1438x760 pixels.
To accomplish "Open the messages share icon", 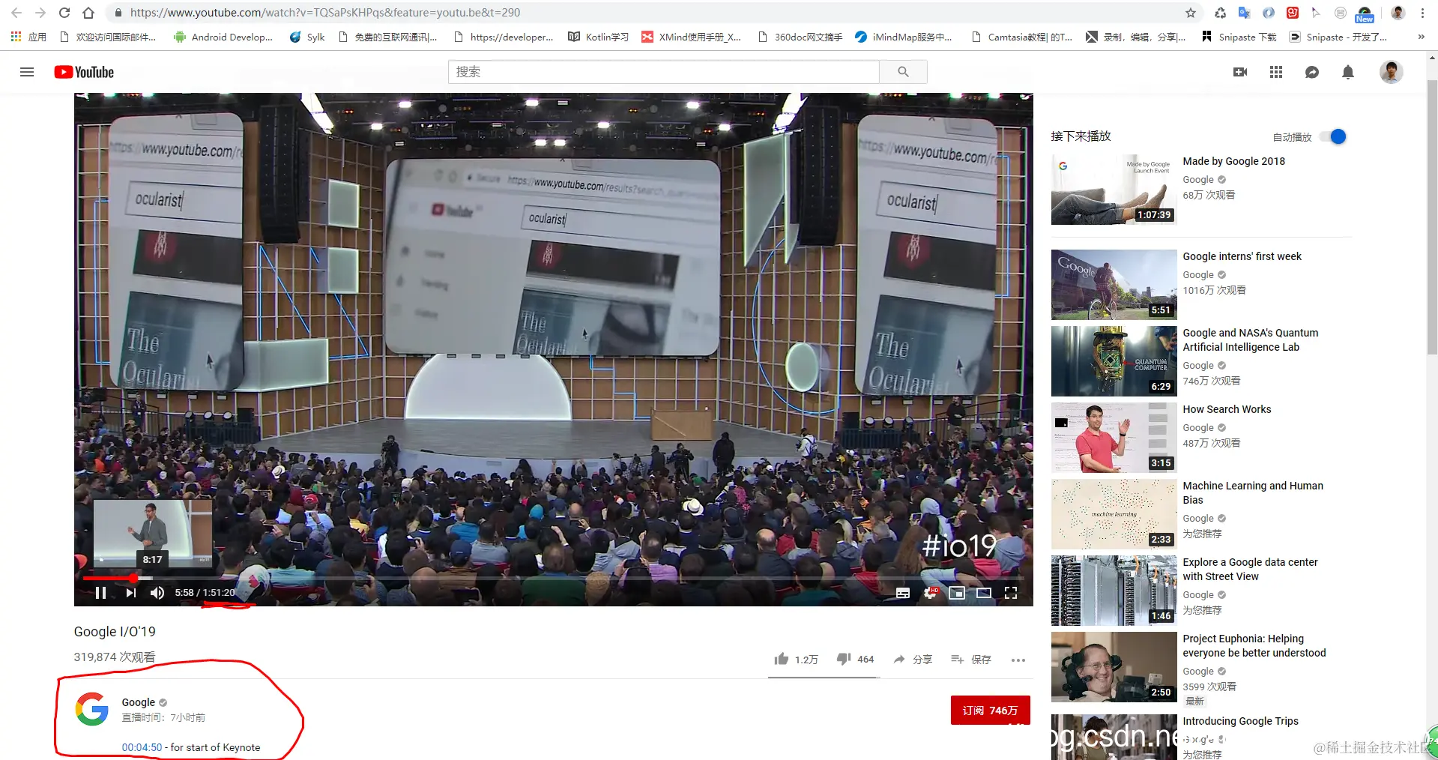I will point(1312,72).
